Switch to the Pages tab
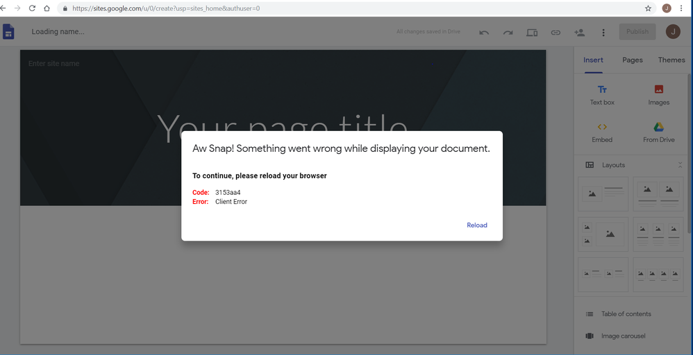Image resolution: width=693 pixels, height=355 pixels. (x=632, y=60)
